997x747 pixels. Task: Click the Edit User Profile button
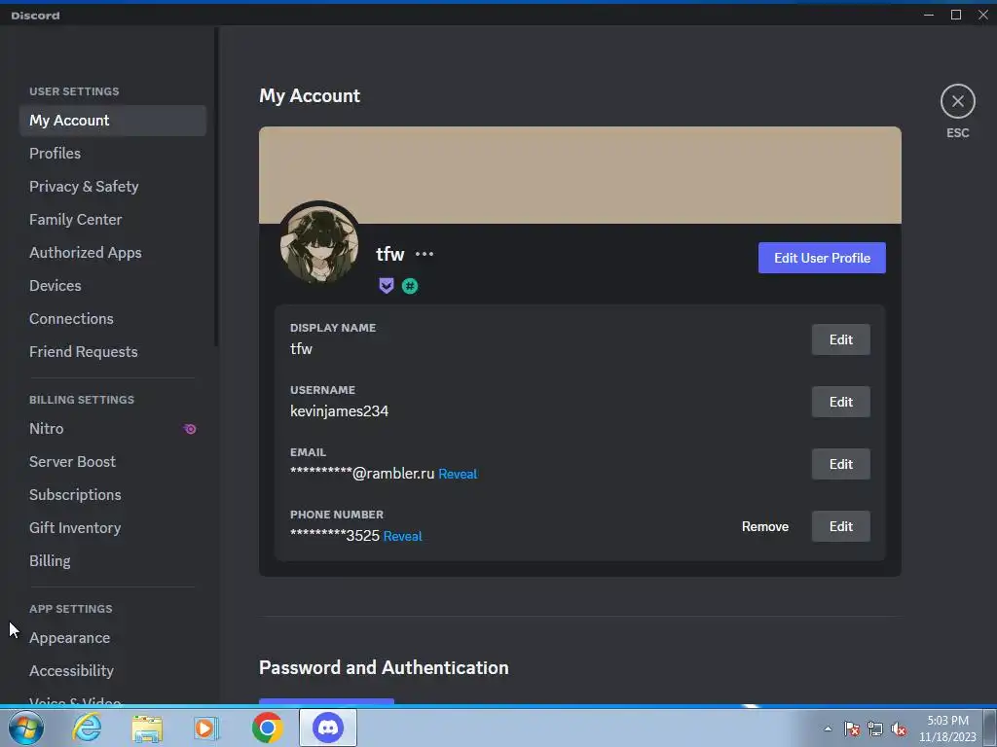822,258
